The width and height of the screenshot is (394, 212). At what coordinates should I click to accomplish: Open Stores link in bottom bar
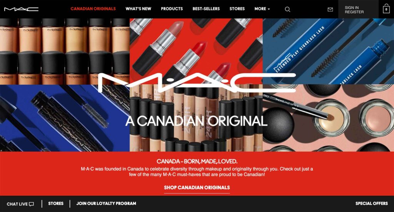[x=56, y=204]
